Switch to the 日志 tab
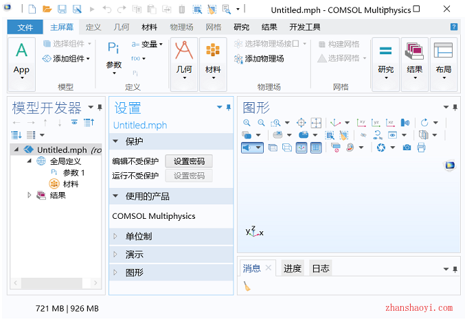The image size is (467, 319). tap(321, 268)
